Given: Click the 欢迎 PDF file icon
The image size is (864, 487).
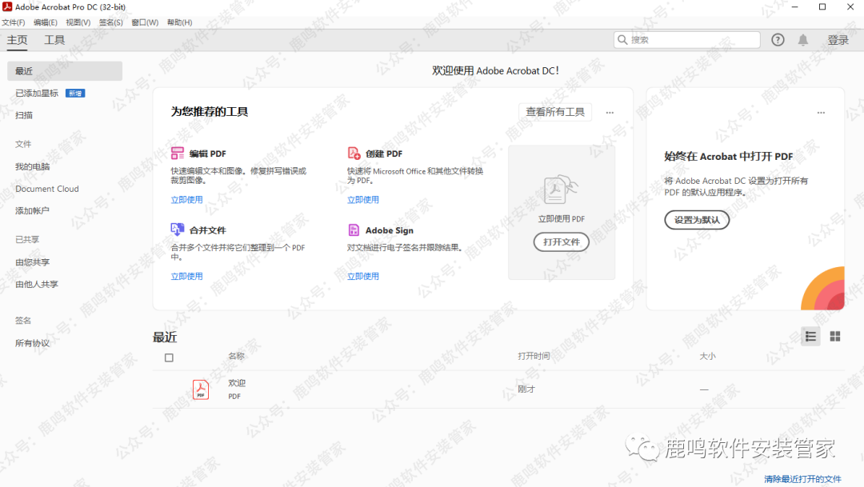Looking at the screenshot, I should click(x=200, y=389).
